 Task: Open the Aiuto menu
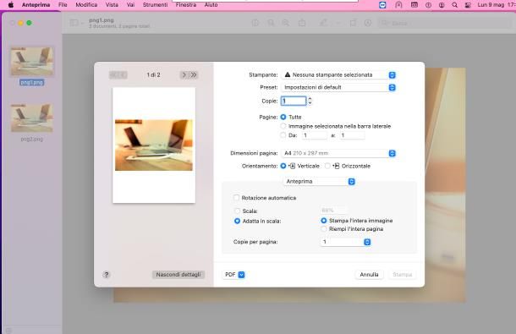(211, 4)
